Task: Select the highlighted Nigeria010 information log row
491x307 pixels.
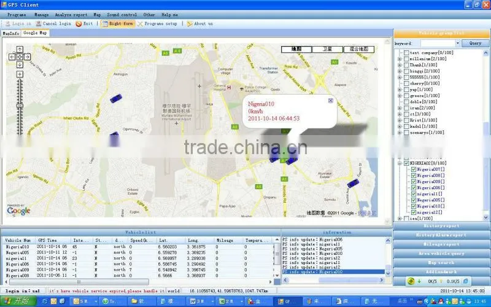Action: [333, 272]
